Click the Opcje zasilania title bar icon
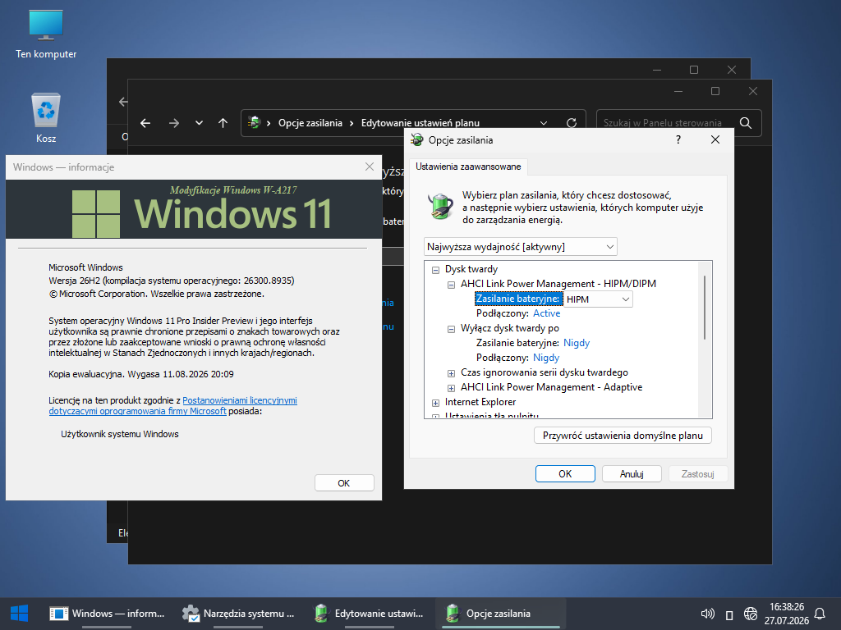 [416, 139]
